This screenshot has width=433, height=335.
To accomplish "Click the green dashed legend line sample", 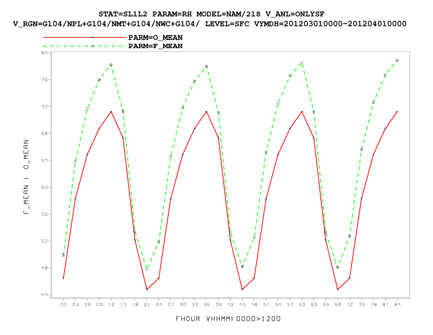I will click(85, 46).
